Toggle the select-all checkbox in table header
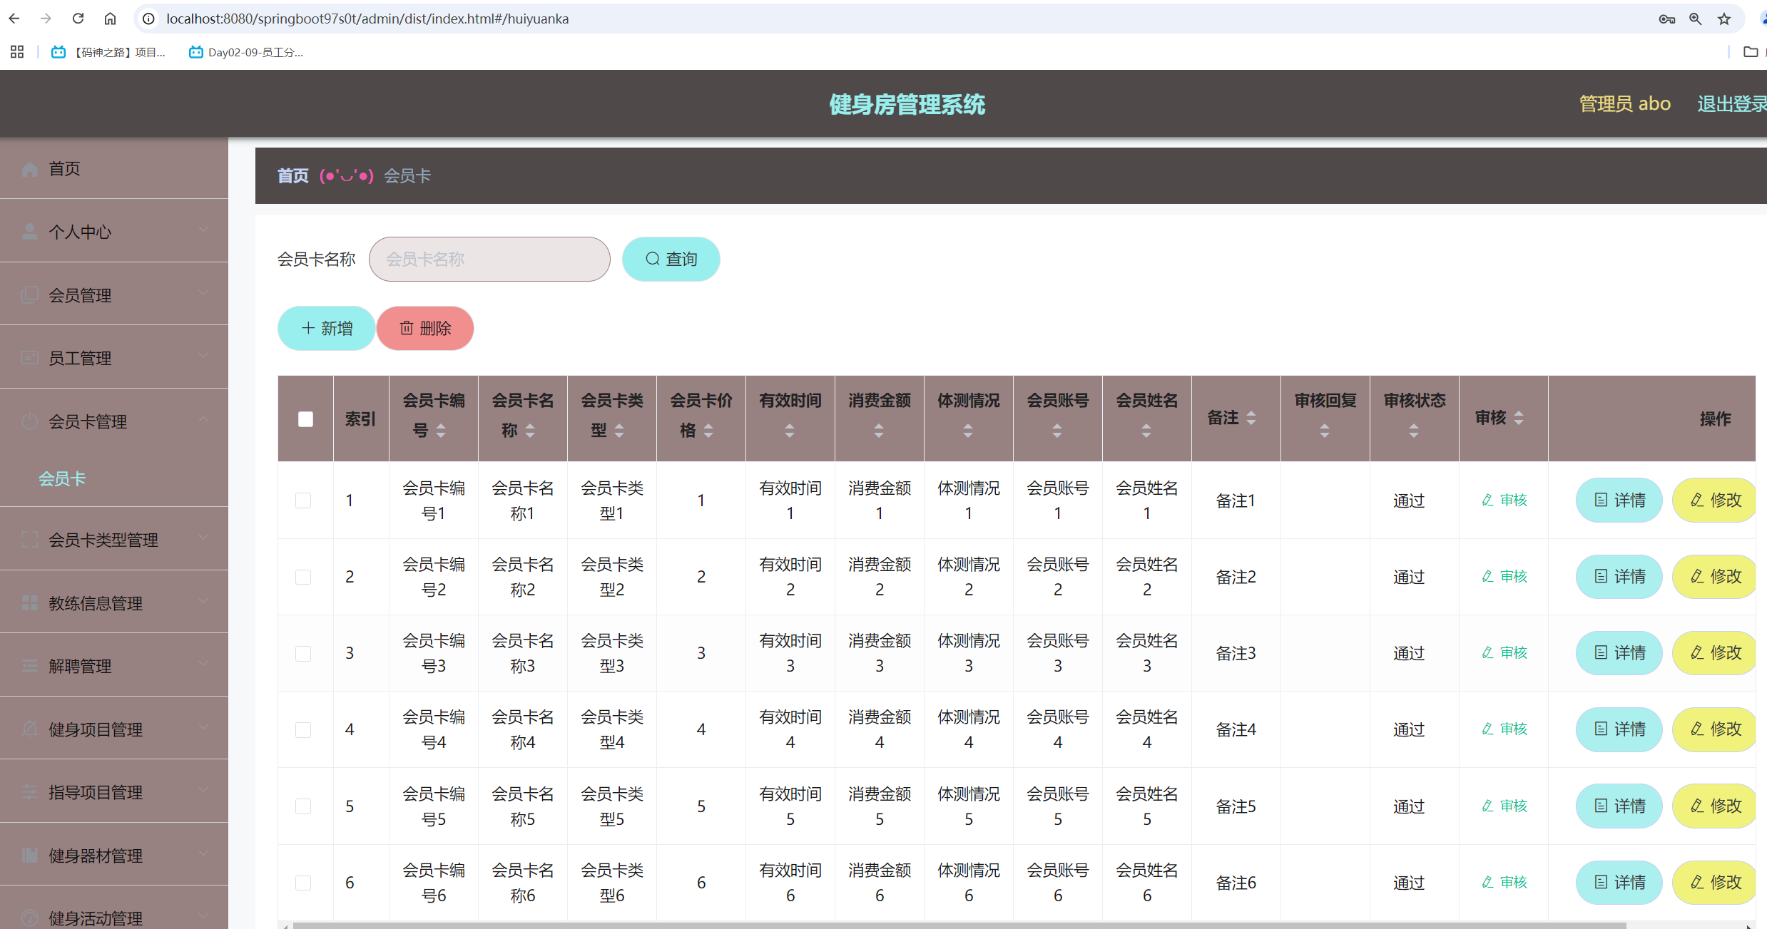The height and width of the screenshot is (929, 1767). (305, 419)
